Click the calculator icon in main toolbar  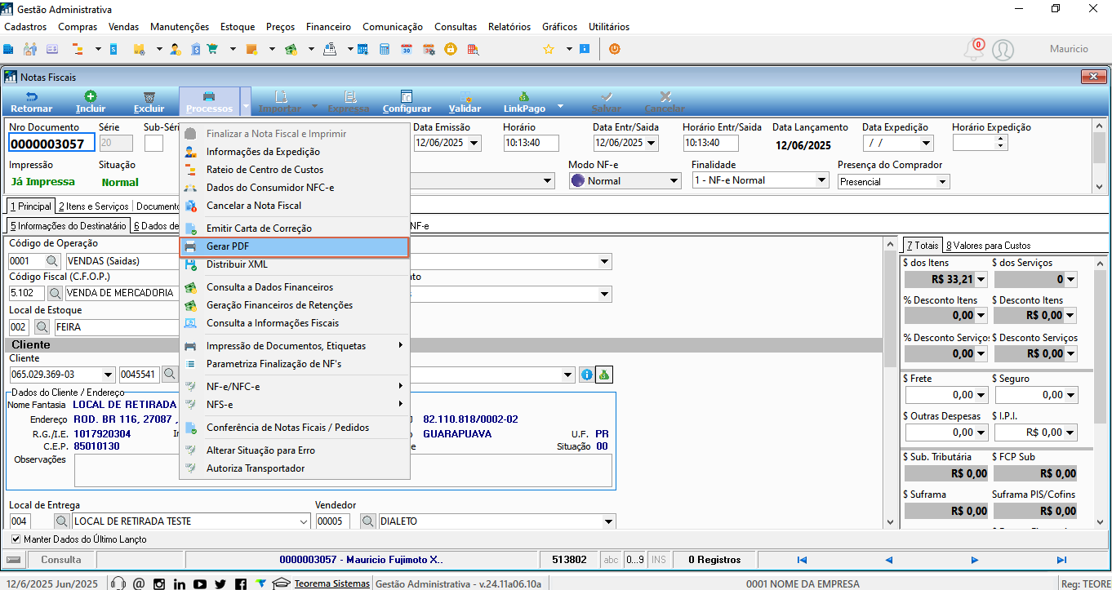tap(385, 49)
